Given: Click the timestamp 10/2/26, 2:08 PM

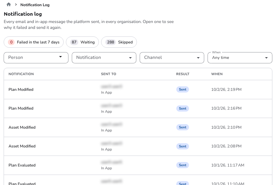Looking at the screenshot, I should tap(226, 146).
